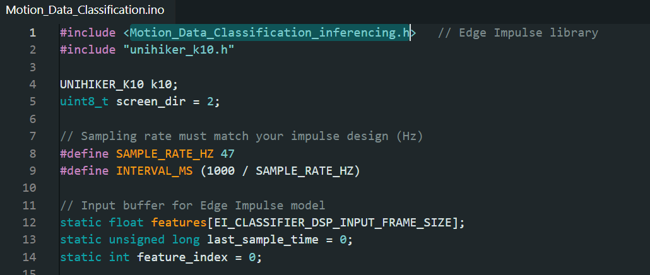650x275 pixels.
Task: Click the INTERVAL_MS macro name
Action: point(155,171)
